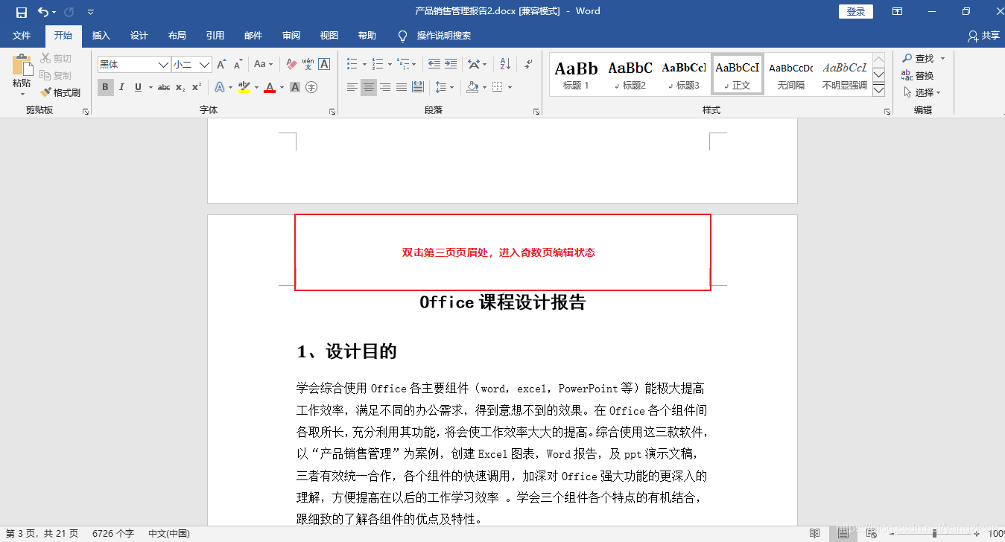Open the 文件 (File) tab
This screenshot has width=1005, height=542.
22,35
